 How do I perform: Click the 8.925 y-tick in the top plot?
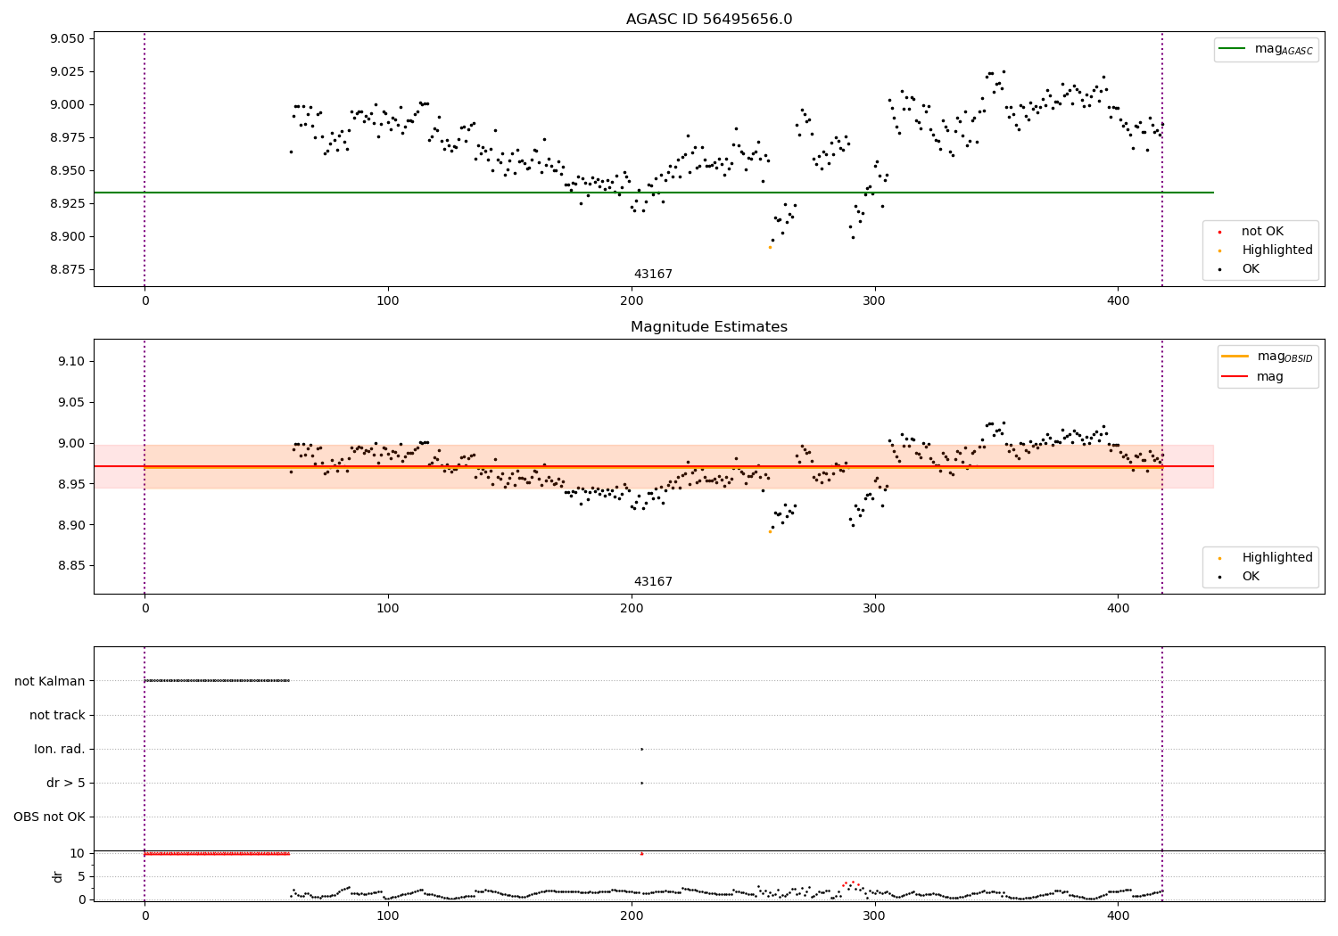pyautogui.click(x=67, y=203)
